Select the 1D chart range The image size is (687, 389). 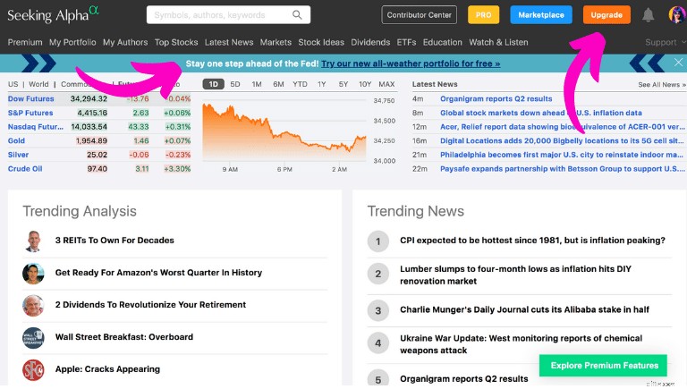tap(214, 84)
